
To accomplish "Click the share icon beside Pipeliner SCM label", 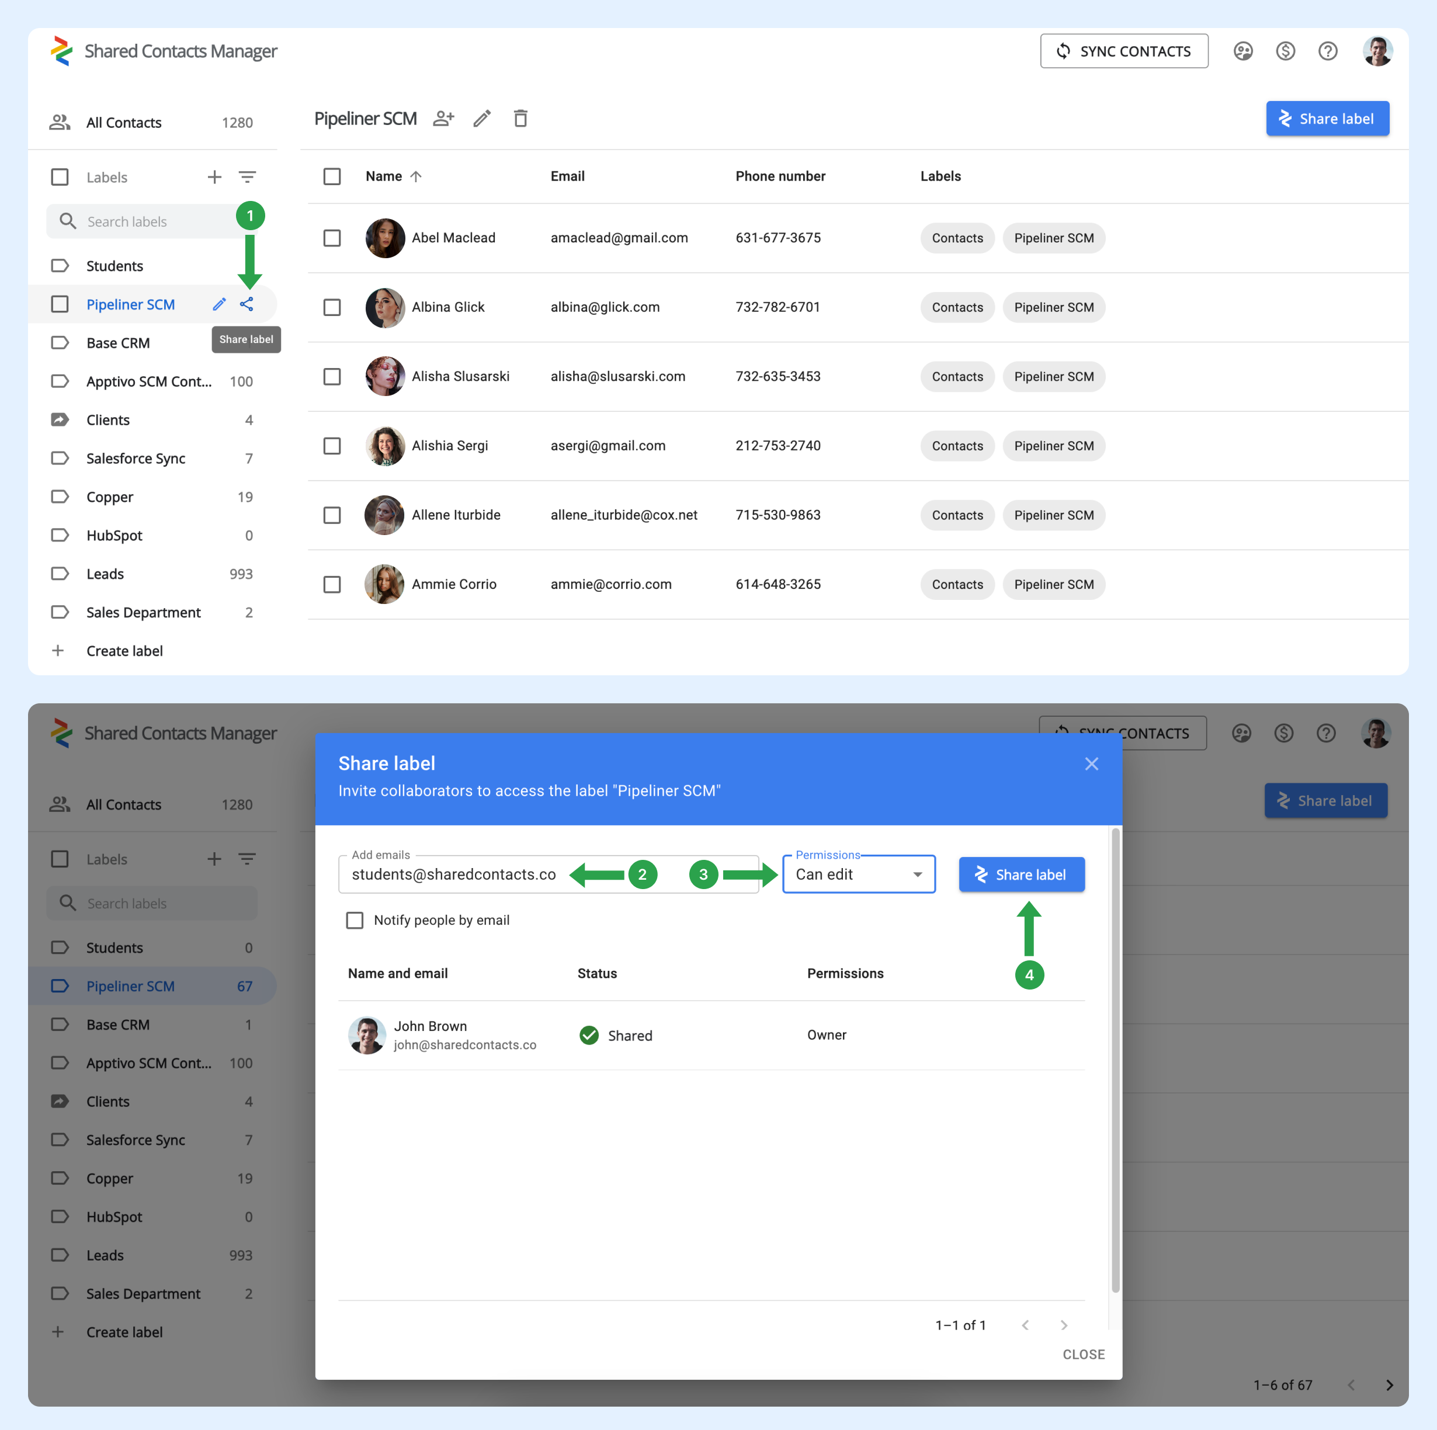I will [246, 304].
